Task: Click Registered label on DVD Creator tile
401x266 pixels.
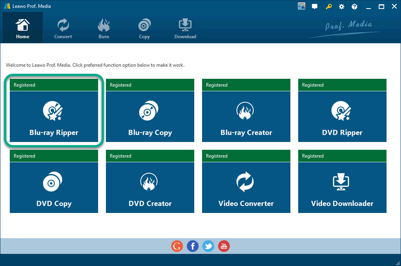Action: click(x=120, y=156)
